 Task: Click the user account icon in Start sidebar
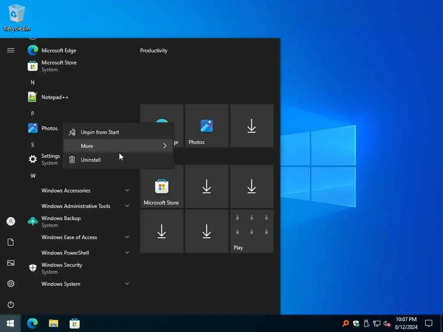[11, 221]
